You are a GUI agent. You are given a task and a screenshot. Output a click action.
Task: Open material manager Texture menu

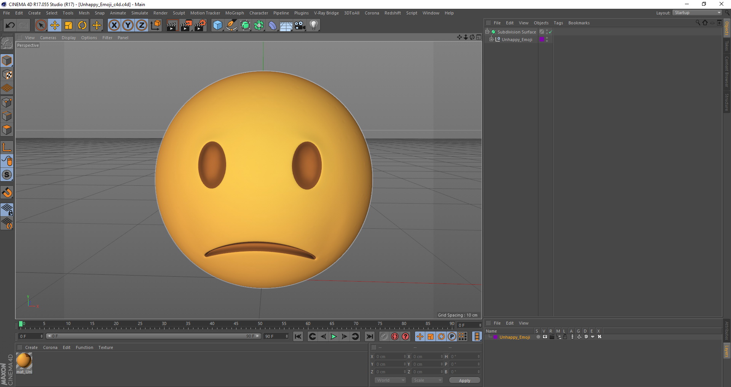point(105,347)
